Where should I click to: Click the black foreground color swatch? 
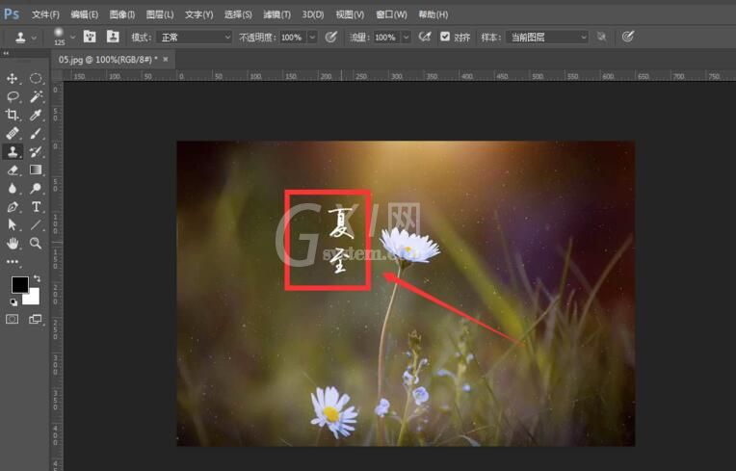19,285
